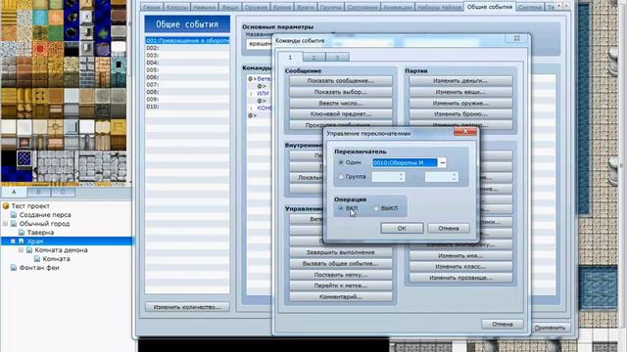Click the map icon beside Фонтан феи

(x=14, y=267)
